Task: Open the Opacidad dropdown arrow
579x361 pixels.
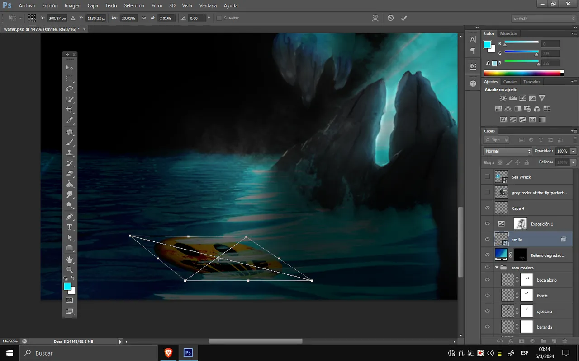Action: 574,151
